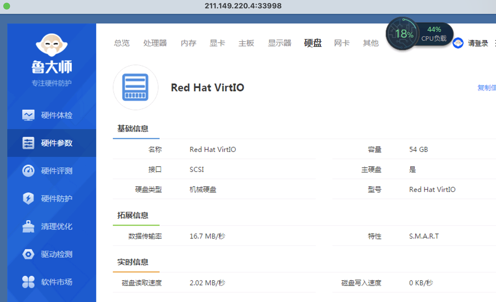496x302 pixels.
Task: Switch to the 显示器 tab
Action: coord(280,43)
